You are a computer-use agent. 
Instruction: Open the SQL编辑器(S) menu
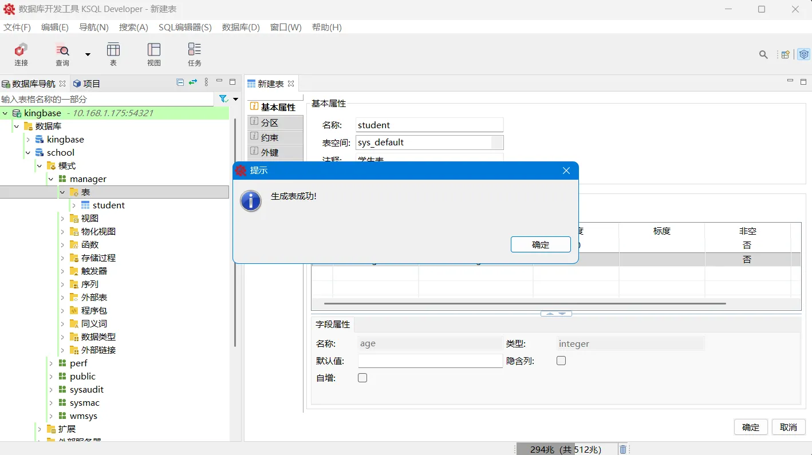(185, 27)
